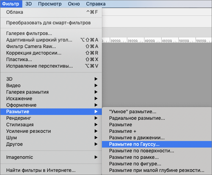212x175 pixels.
Task: Expand the Усиление резкости submenu
Action: (x=51, y=131)
